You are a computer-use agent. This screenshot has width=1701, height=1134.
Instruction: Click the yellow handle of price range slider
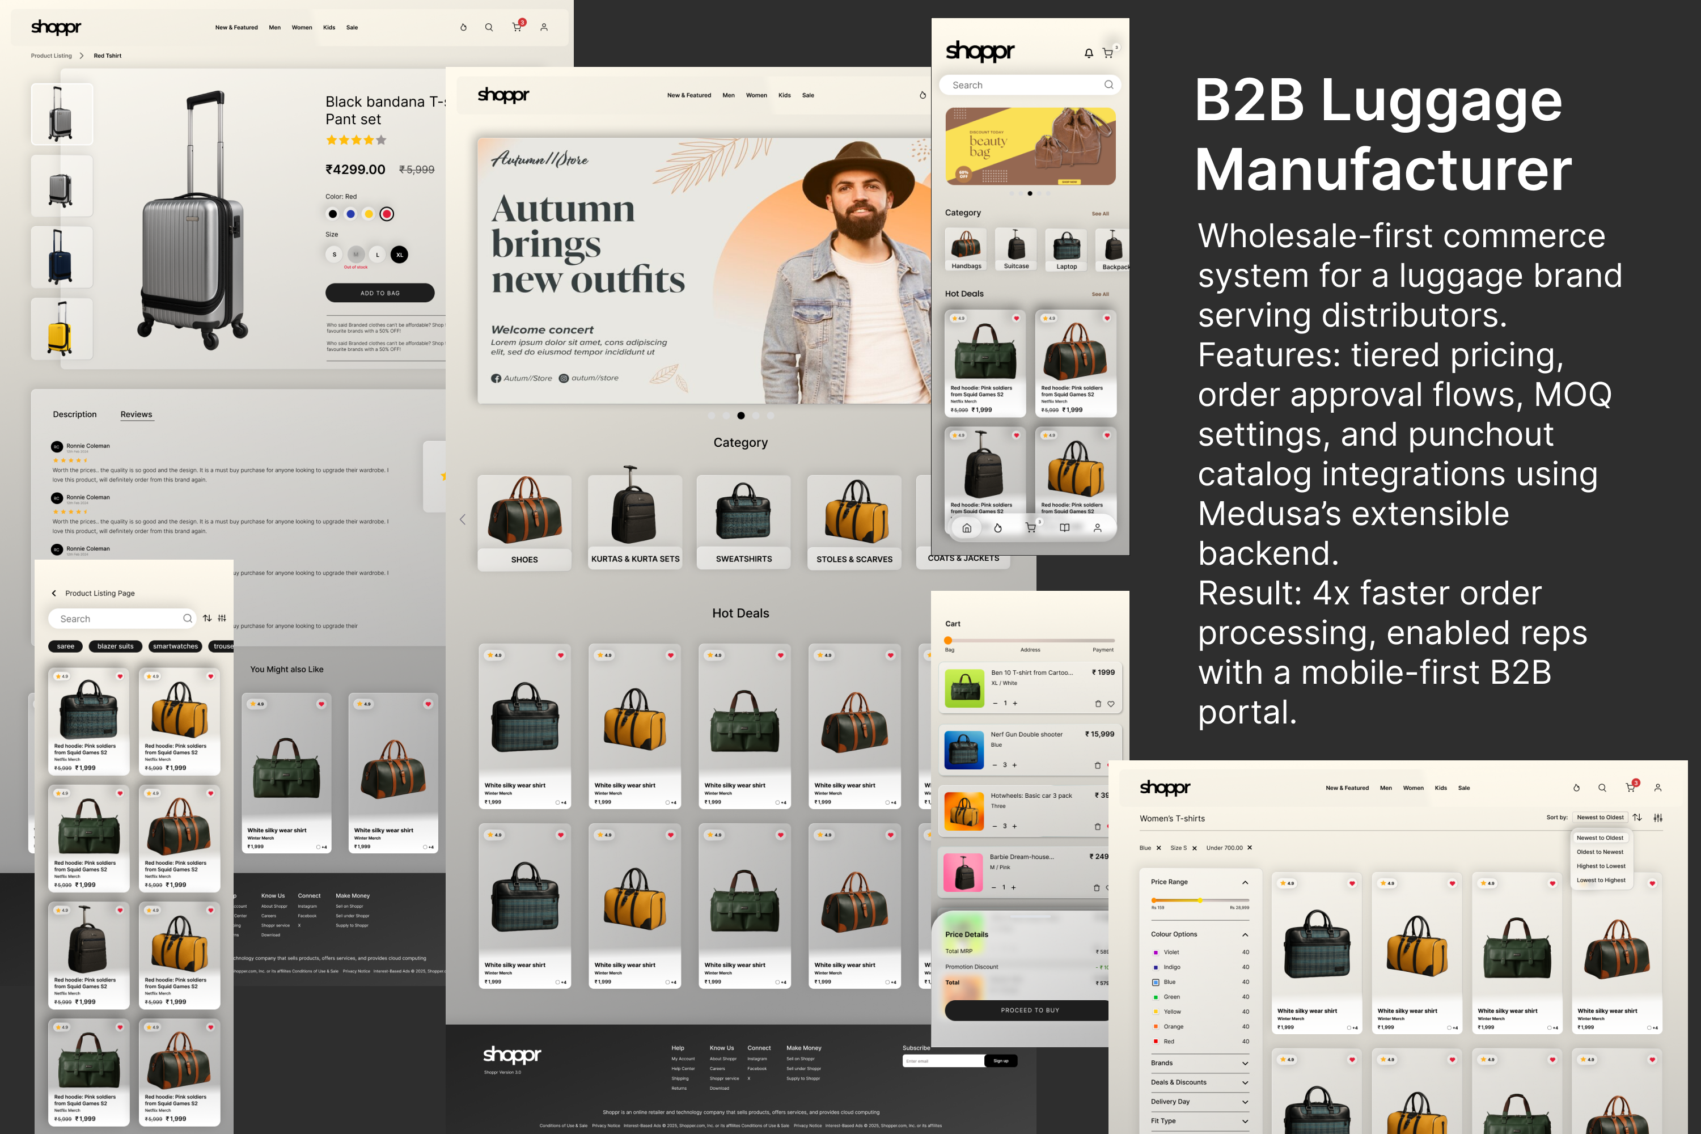click(x=1200, y=900)
